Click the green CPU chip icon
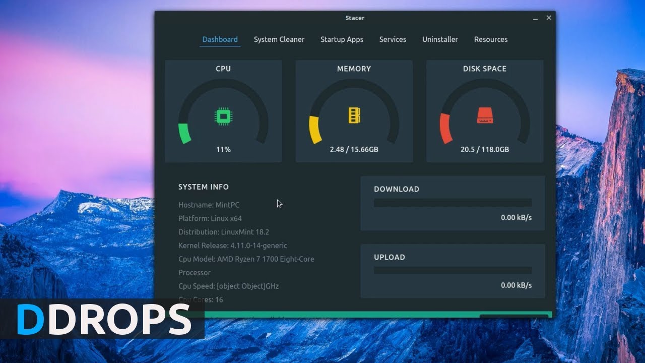Viewport: 645px width, 363px height. point(223,116)
